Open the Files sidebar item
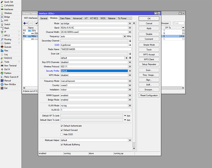The image size is (212, 168). click(6, 50)
